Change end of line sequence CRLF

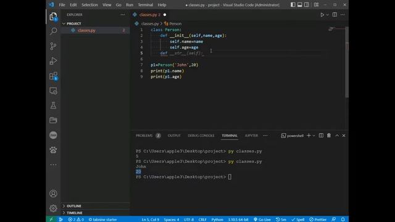click(x=202, y=220)
